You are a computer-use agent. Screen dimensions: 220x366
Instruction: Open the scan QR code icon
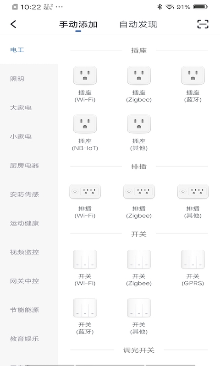click(203, 24)
